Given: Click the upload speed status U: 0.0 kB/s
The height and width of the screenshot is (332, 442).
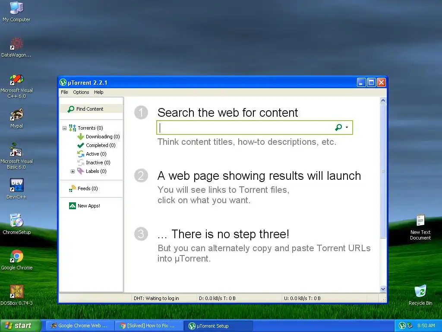Looking at the screenshot, I should tap(302, 298).
